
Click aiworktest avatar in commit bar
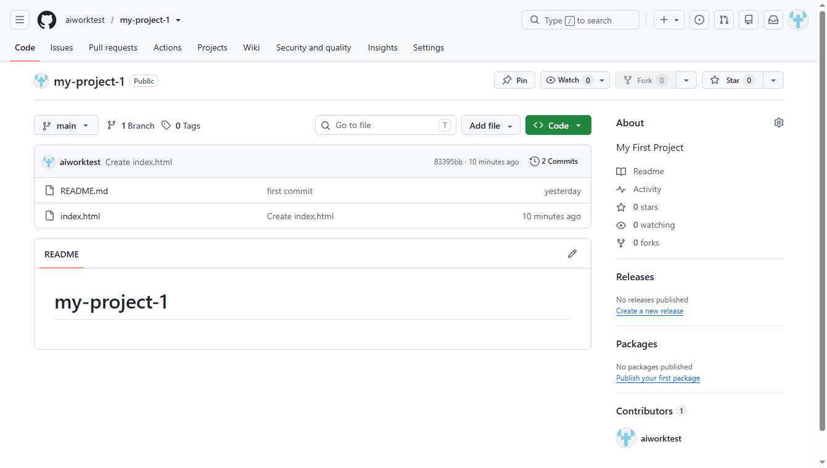click(49, 162)
